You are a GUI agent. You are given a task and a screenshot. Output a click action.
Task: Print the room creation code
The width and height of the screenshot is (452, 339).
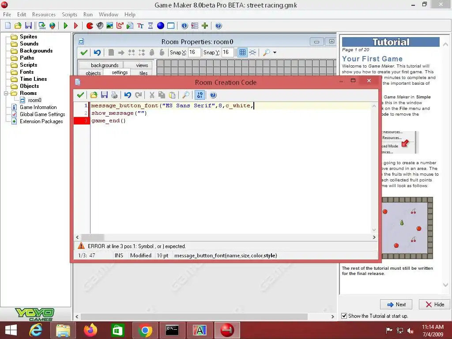[x=114, y=95]
